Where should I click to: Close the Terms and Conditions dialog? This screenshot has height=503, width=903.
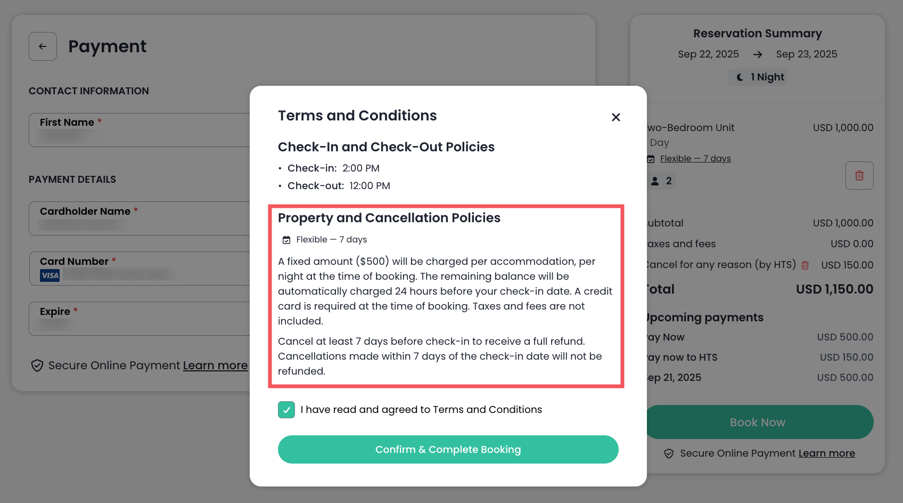coord(615,117)
